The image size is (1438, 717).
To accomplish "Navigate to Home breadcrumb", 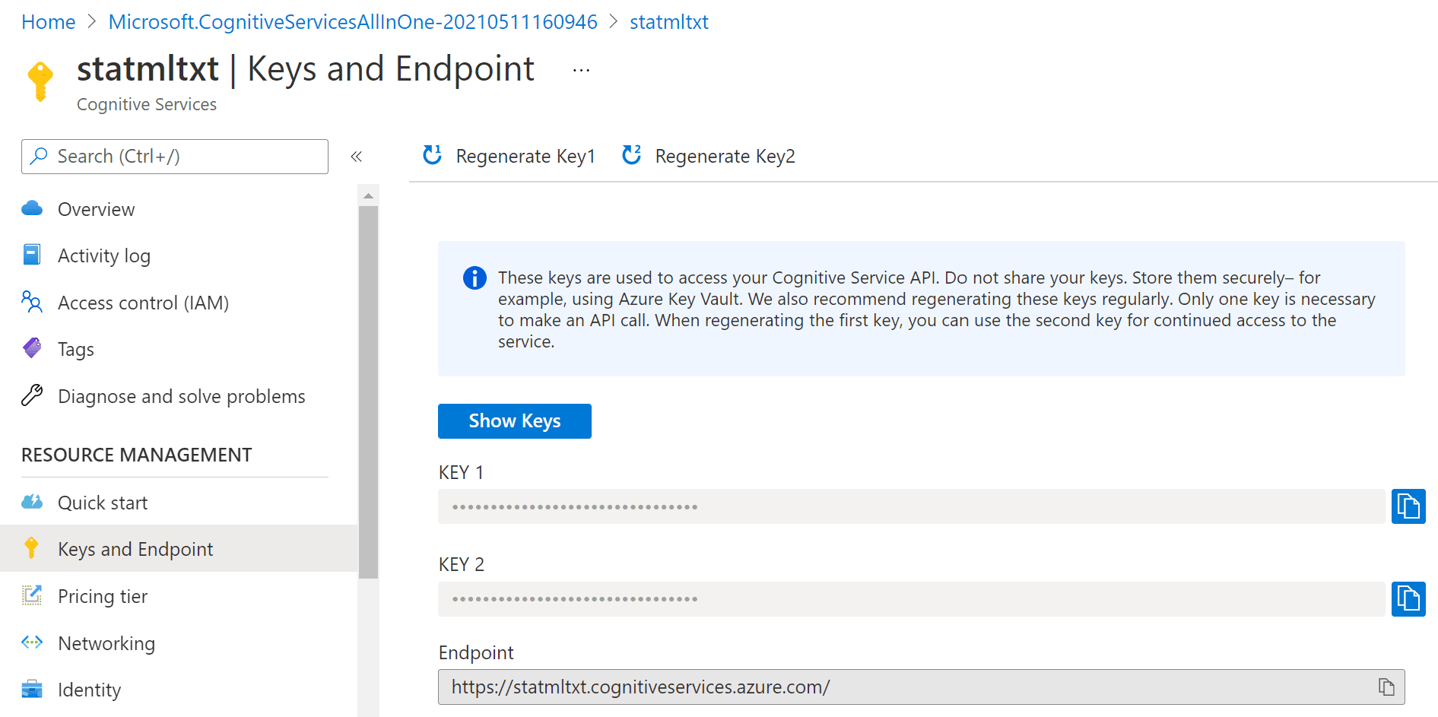I will (49, 22).
